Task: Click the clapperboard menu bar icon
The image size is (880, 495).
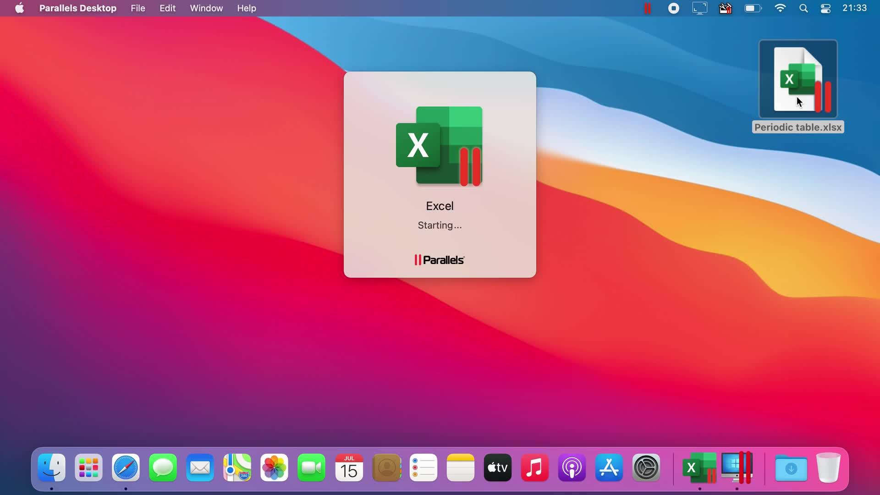Action: [x=725, y=8]
